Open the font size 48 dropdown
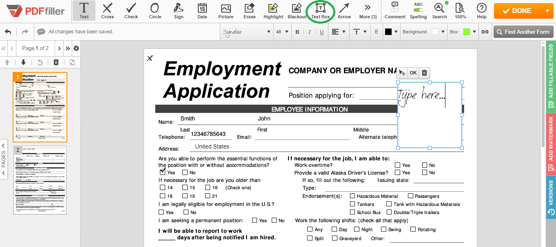This screenshot has width=556, height=247. click(x=282, y=32)
